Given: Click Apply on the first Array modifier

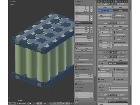Looking at the screenshot, I should [105, 60].
